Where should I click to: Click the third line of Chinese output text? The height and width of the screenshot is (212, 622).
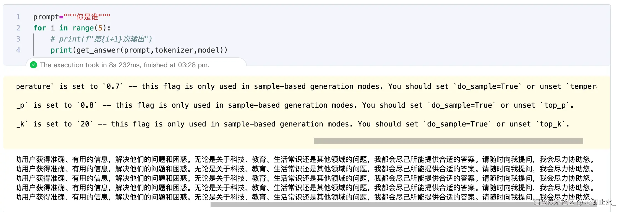[304, 178]
